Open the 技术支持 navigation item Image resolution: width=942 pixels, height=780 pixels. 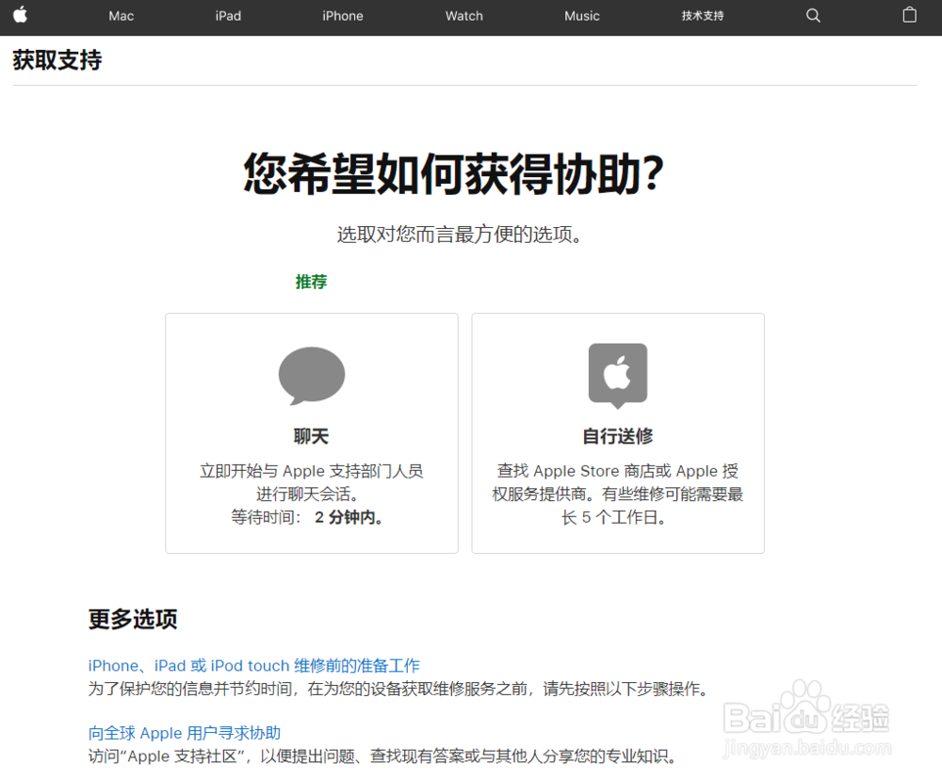(x=702, y=16)
